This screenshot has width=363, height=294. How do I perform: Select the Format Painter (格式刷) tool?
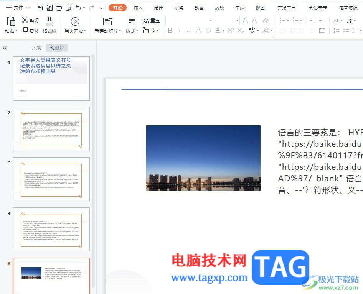click(x=49, y=25)
